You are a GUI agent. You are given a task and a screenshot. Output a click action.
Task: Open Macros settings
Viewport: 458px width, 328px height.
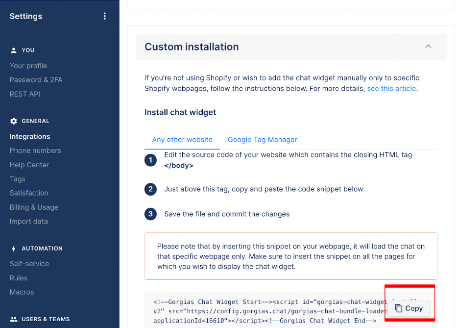pyautogui.click(x=22, y=292)
